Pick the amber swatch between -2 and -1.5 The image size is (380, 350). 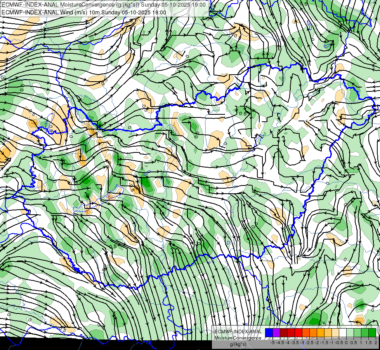[321, 333]
